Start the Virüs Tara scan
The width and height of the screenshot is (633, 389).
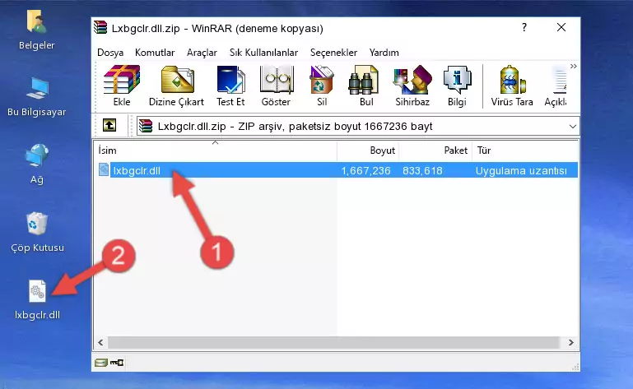click(512, 86)
